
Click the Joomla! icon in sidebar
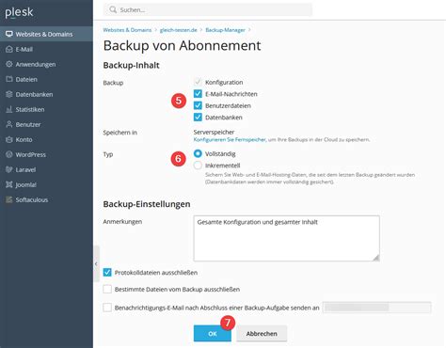click(x=9, y=184)
